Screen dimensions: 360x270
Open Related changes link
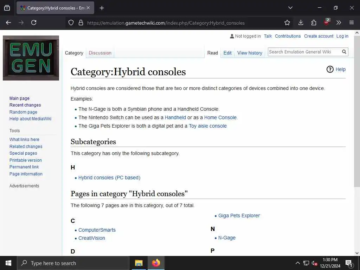click(26, 147)
